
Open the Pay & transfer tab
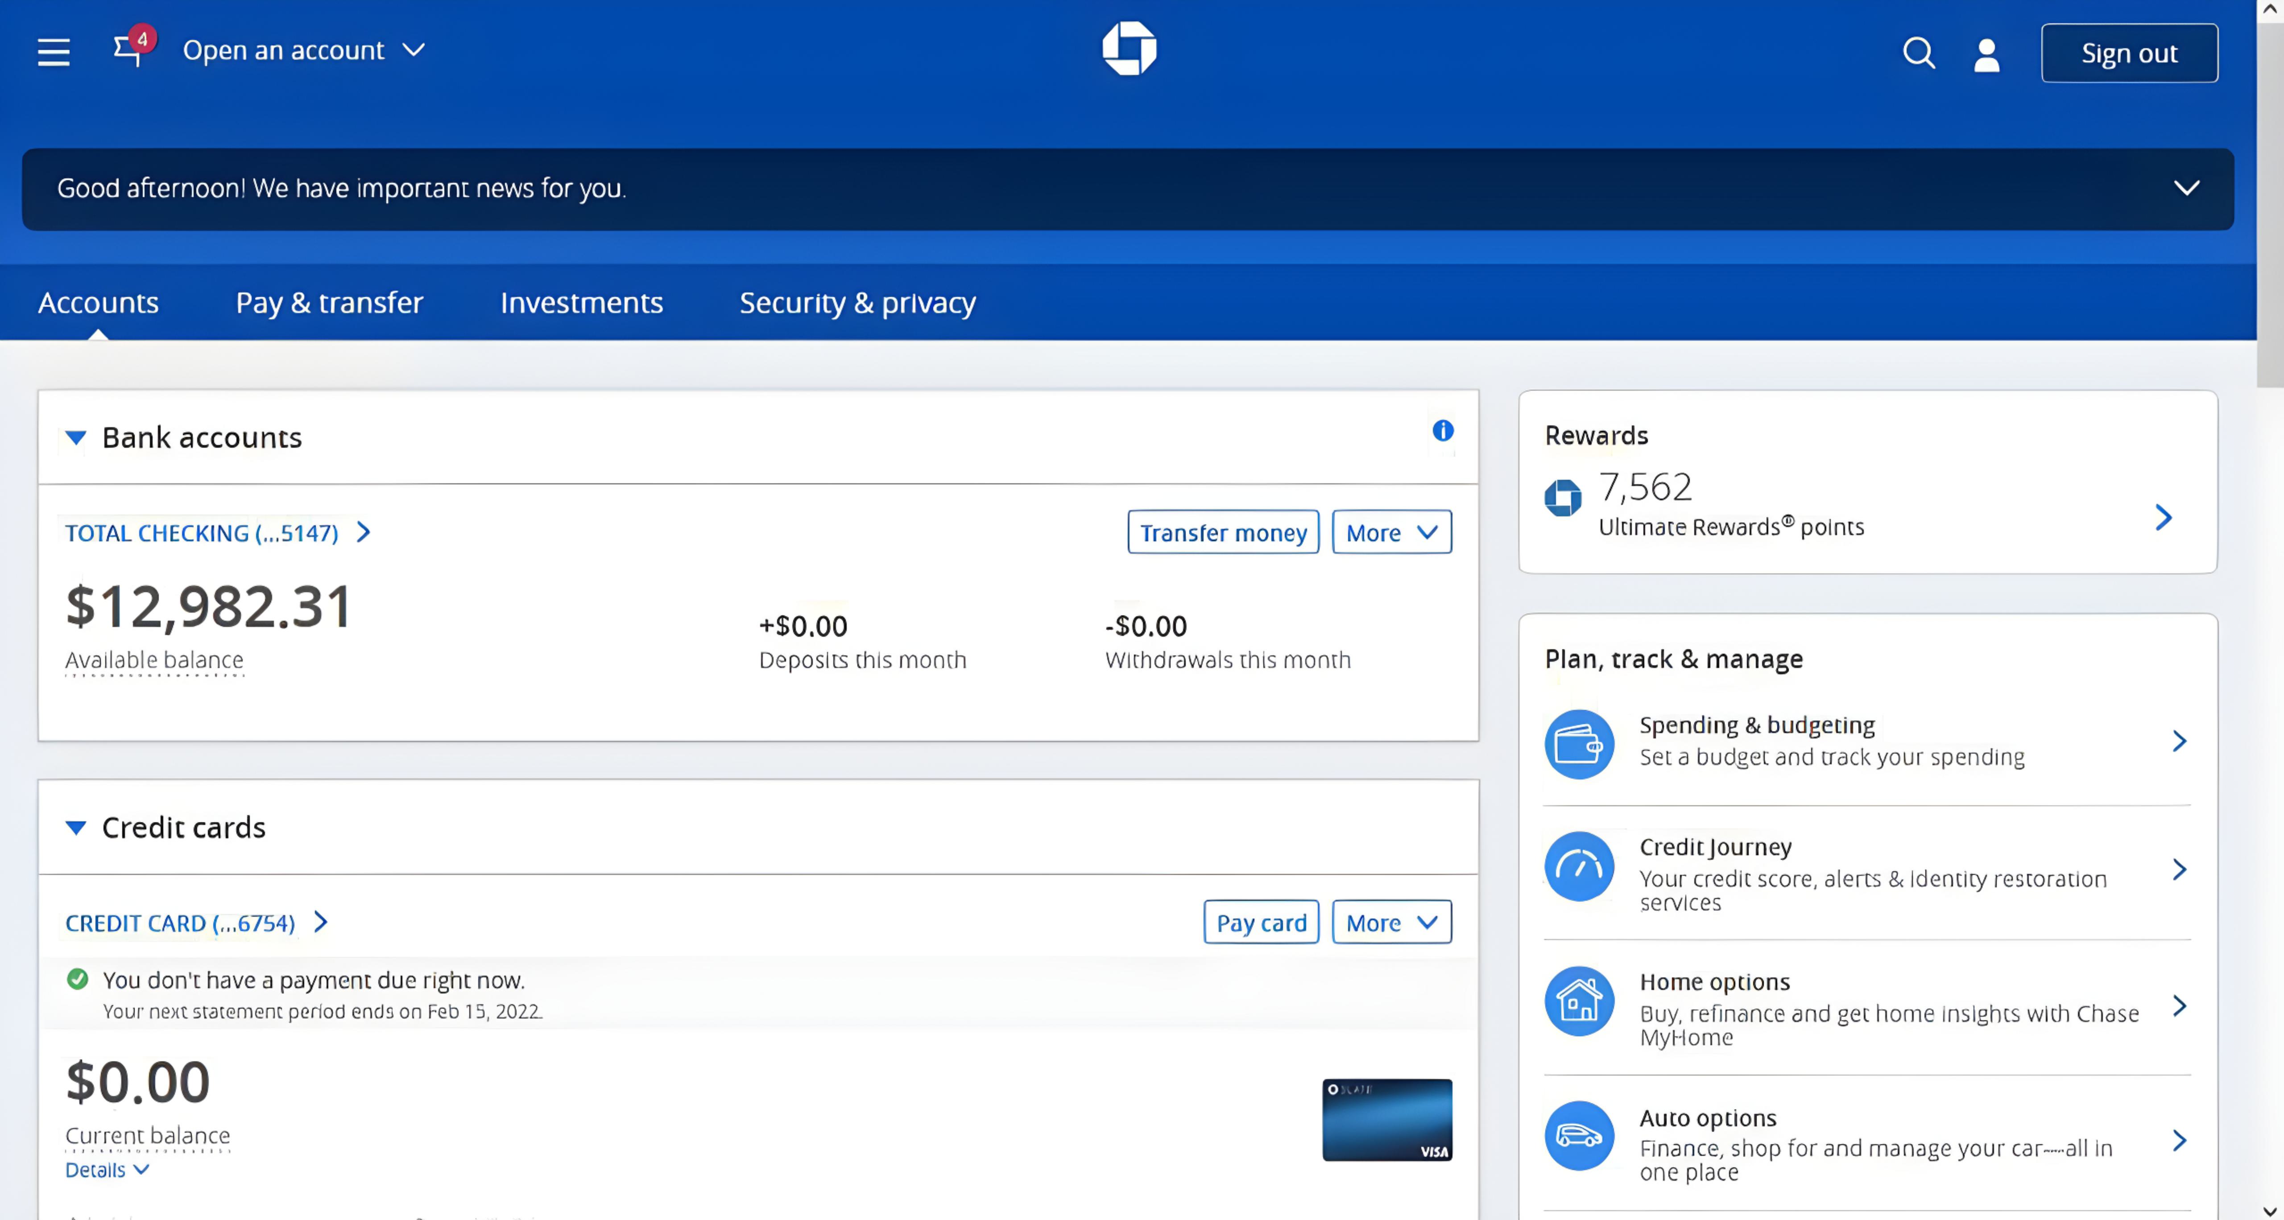click(x=330, y=303)
